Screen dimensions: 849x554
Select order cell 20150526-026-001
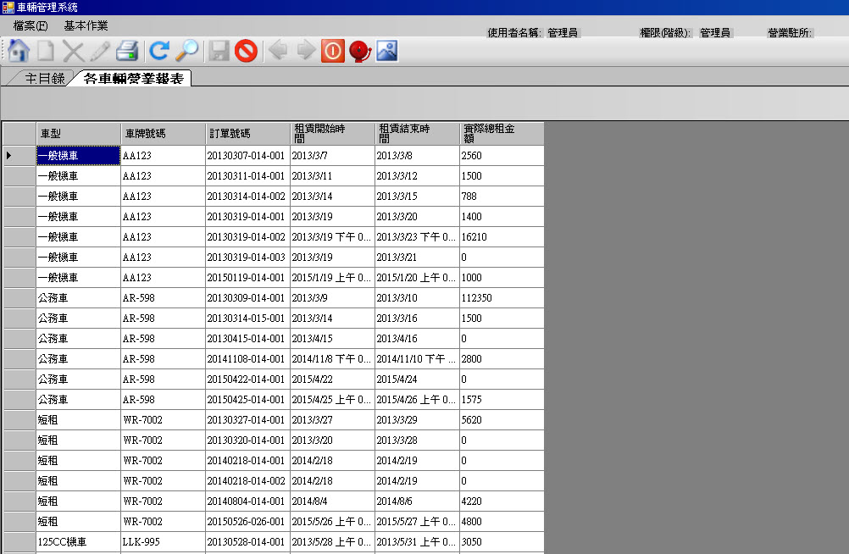(x=248, y=522)
